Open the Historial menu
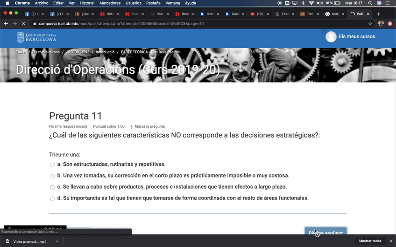This screenshot has height=247, width=396. click(x=87, y=3)
